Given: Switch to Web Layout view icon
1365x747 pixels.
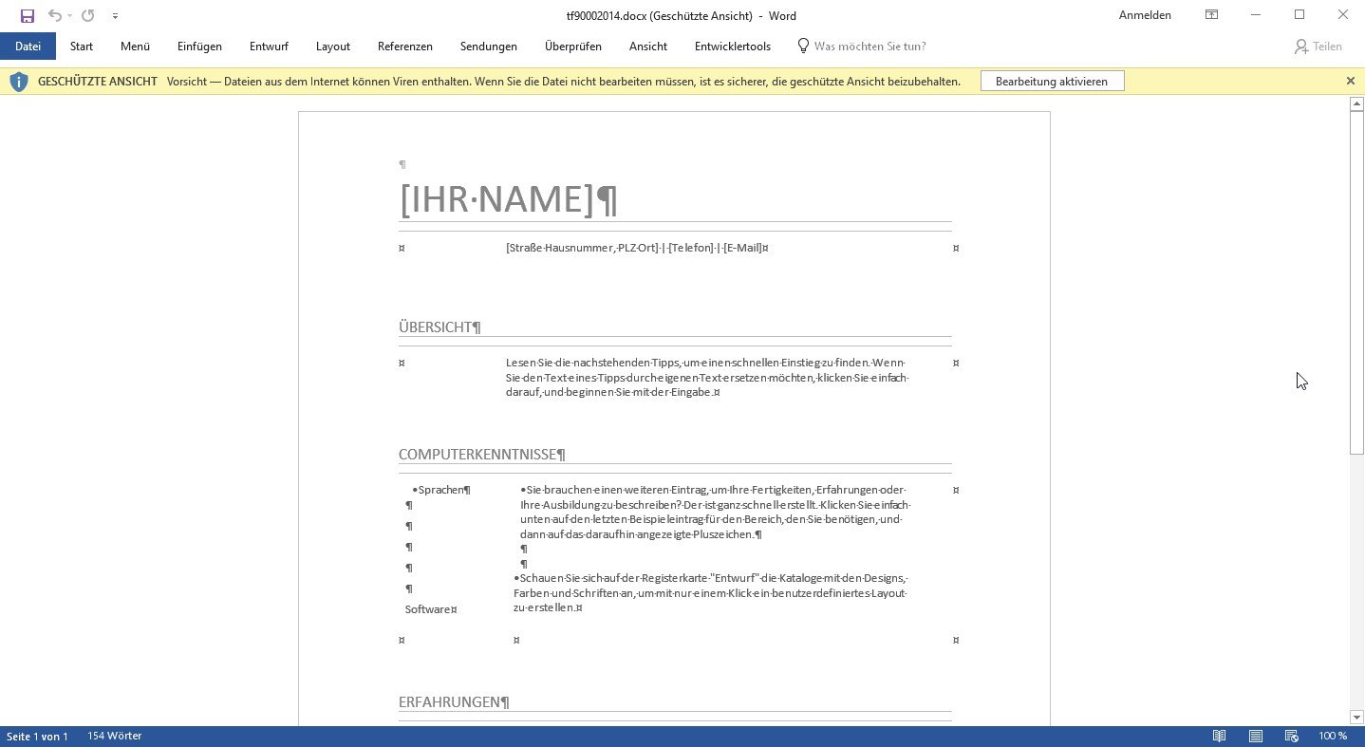Looking at the screenshot, I should tap(1292, 737).
